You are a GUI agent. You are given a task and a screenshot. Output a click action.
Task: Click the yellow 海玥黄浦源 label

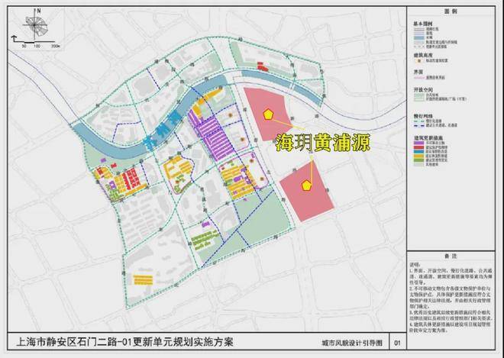tap(323, 143)
